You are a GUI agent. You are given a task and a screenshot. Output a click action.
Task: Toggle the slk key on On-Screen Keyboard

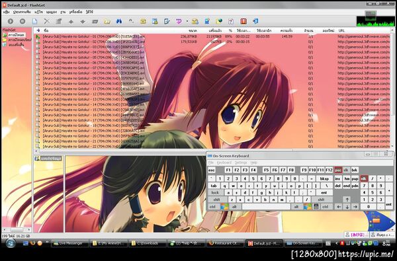pyautogui.click(x=346, y=170)
